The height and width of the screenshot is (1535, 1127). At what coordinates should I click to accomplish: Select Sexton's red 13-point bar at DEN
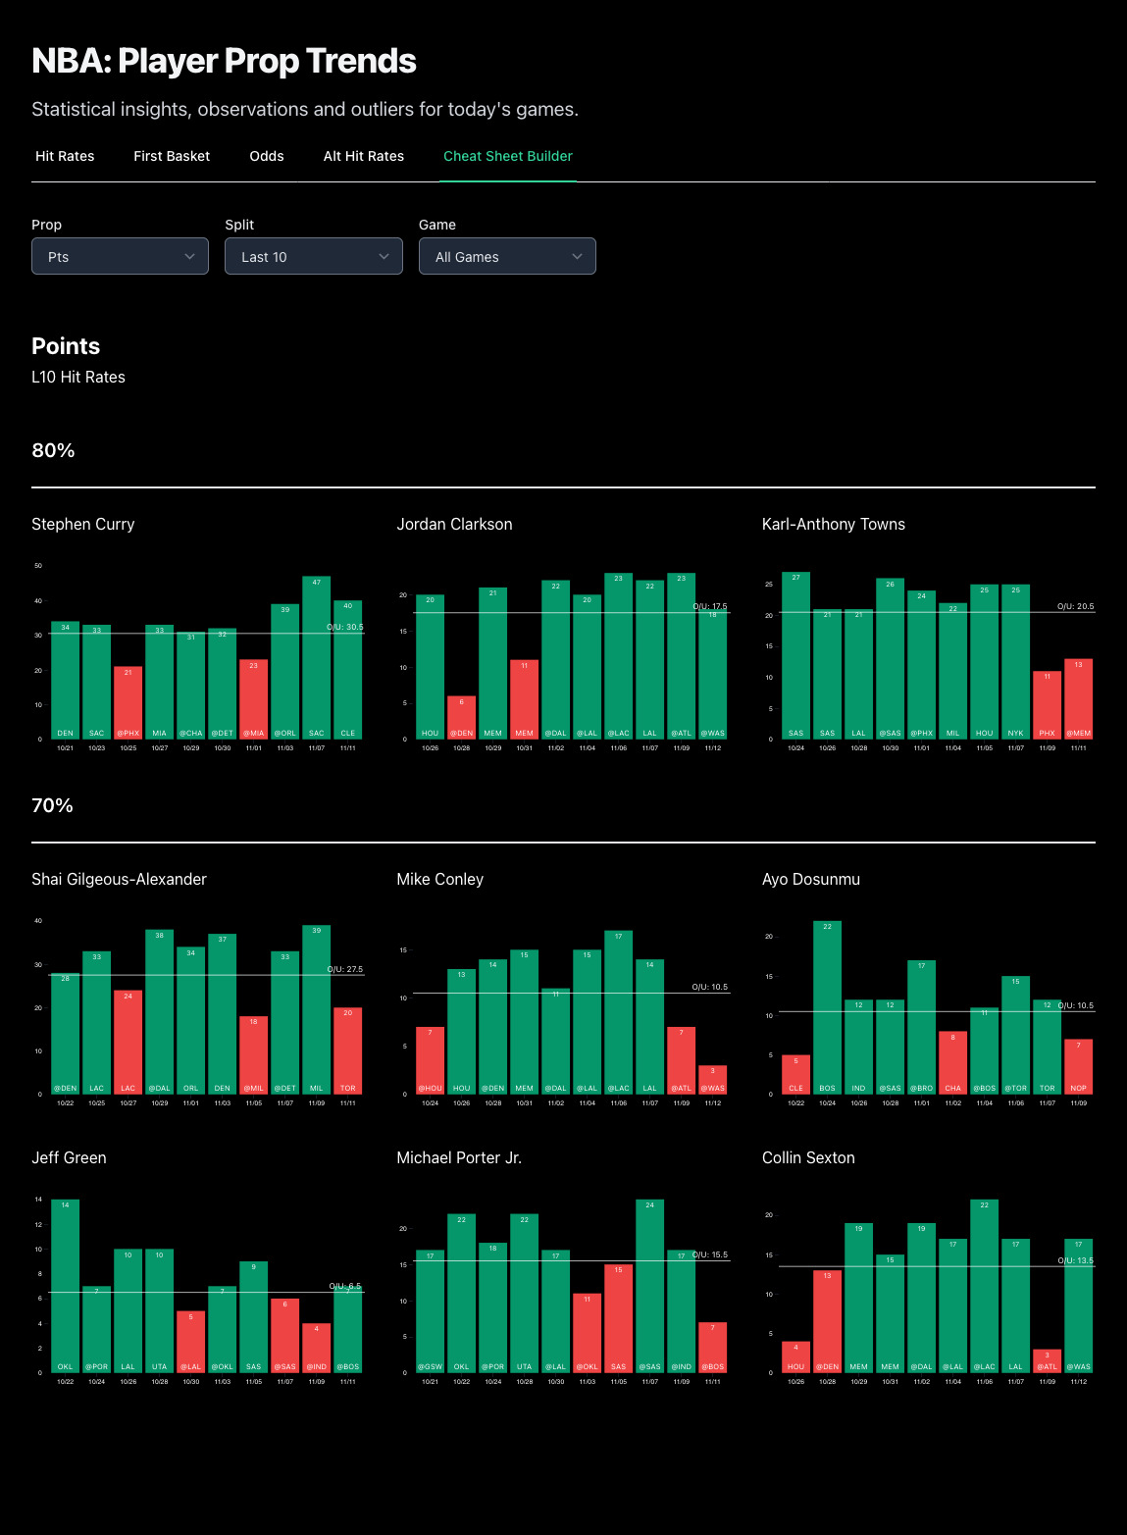tap(828, 1321)
